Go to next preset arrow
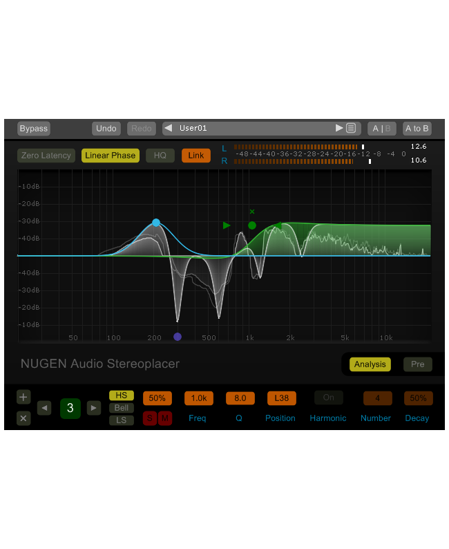449x549 pixels. point(339,128)
